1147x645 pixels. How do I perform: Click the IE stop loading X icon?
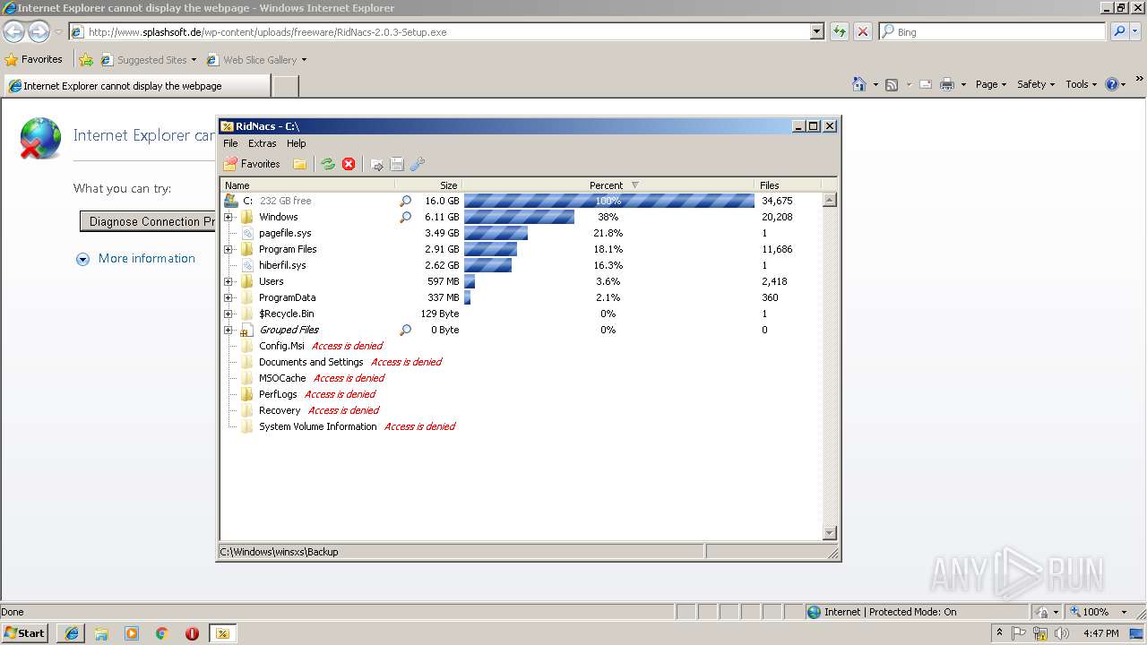coord(862,31)
